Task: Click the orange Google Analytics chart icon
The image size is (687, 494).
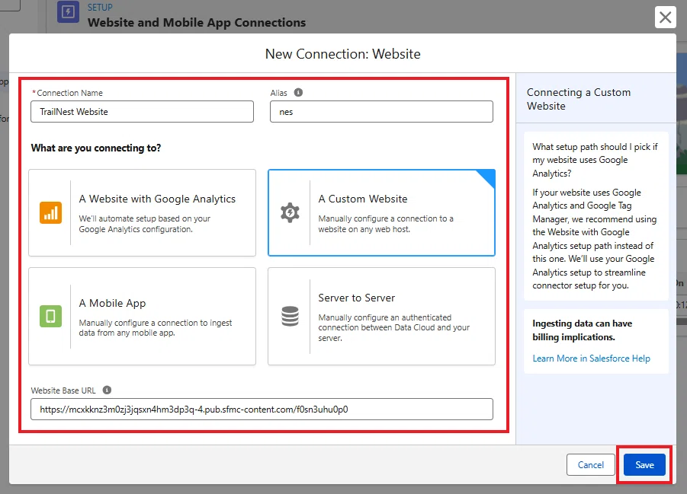Action: 51,212
